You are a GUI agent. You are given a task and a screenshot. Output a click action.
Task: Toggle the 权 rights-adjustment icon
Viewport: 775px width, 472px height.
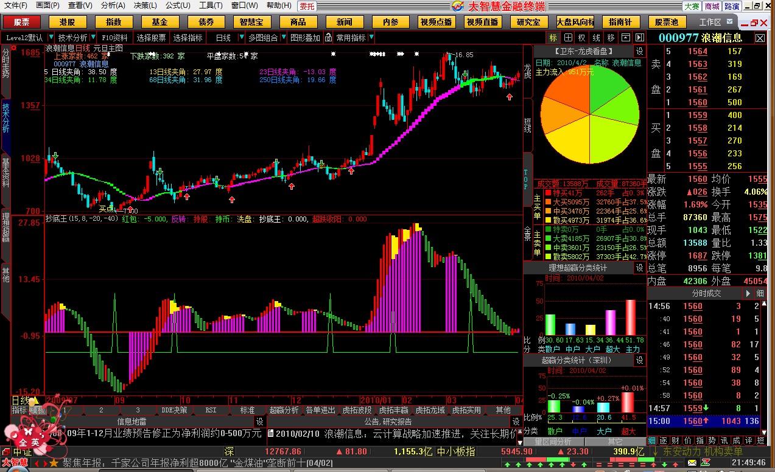[x=582, y=38]
